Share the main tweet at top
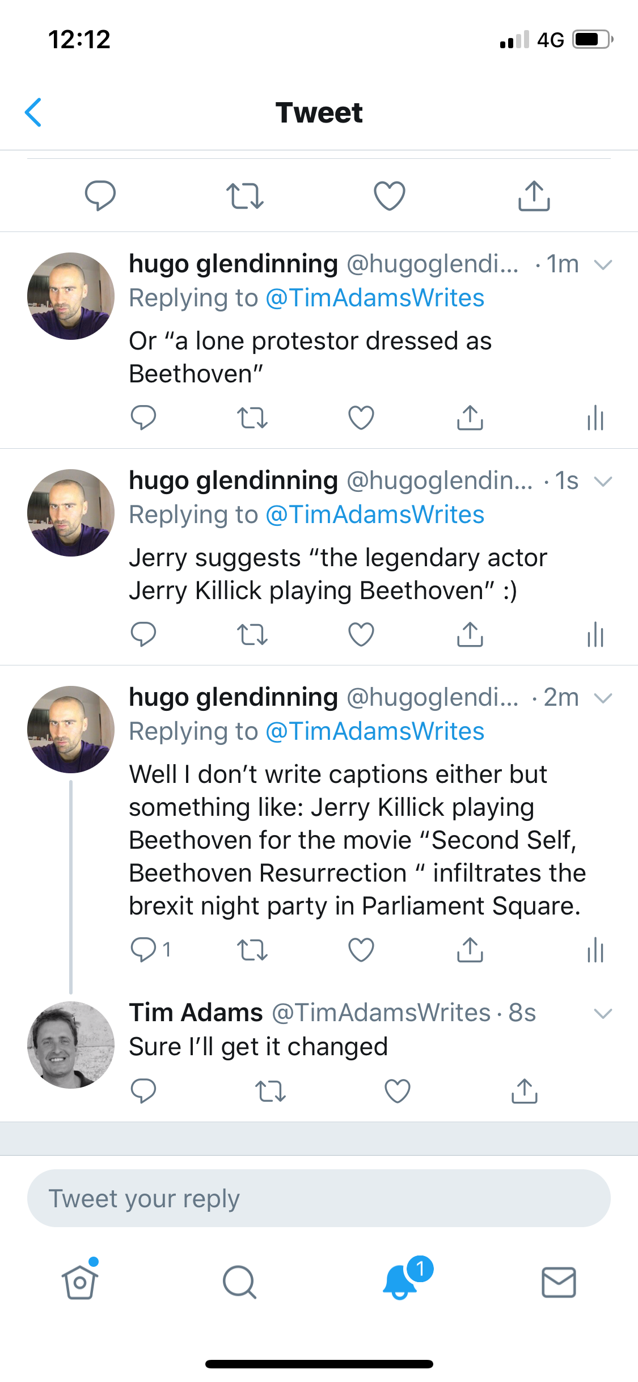The height and width of the screenshot is (1382, 638). tap(534, 196)
